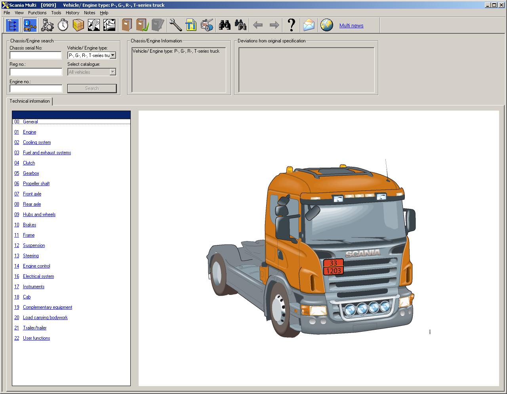The height and width of the screenshot is (394, 507).
Task: Open the Instruments section link
Action: coord(34,287)
